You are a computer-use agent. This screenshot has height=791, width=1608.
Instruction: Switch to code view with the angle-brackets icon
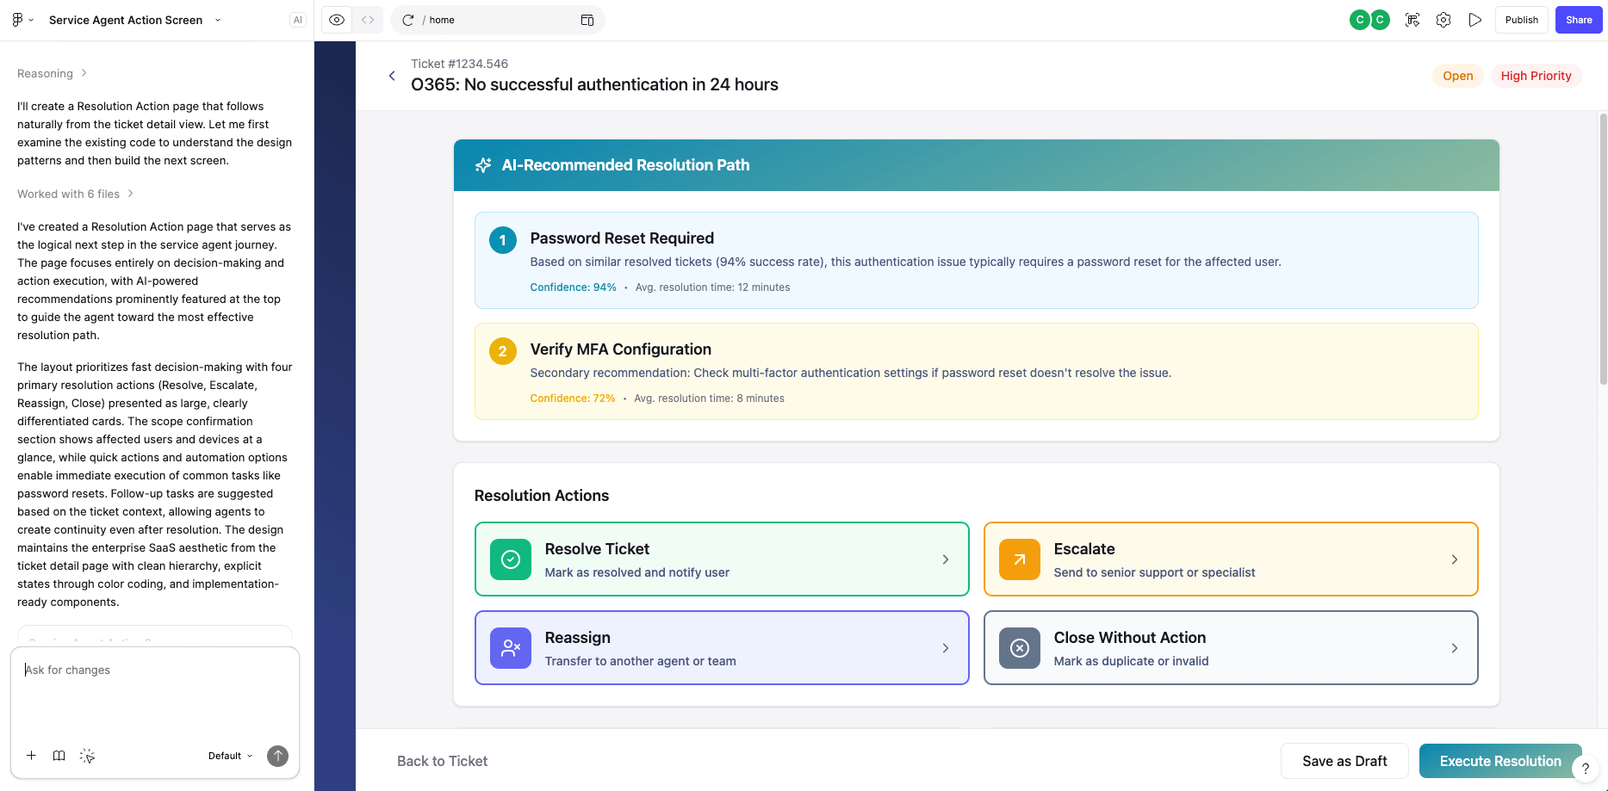click(368, 19)
